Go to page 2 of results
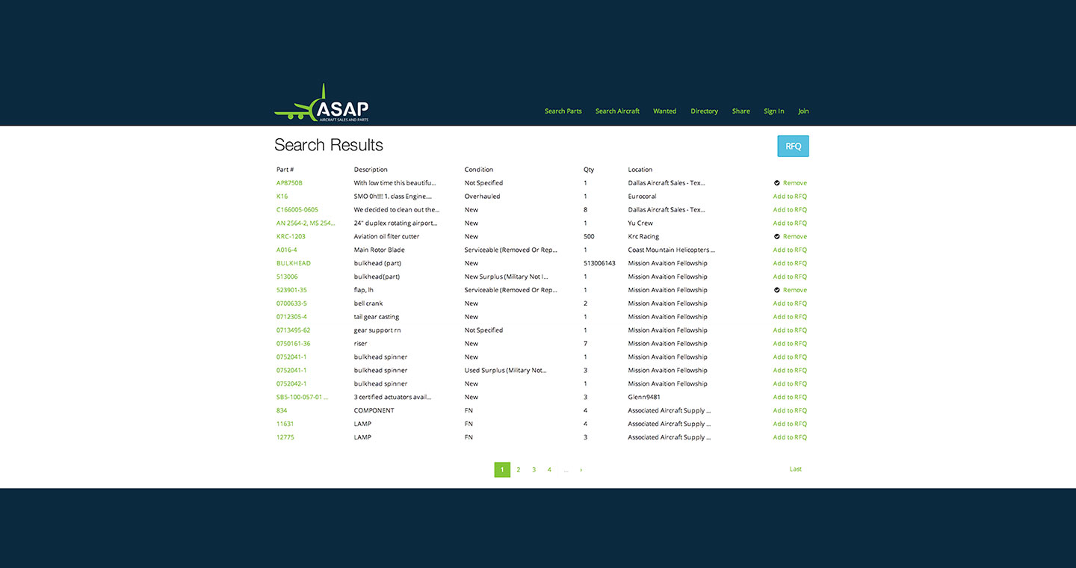 click(518, 470)
